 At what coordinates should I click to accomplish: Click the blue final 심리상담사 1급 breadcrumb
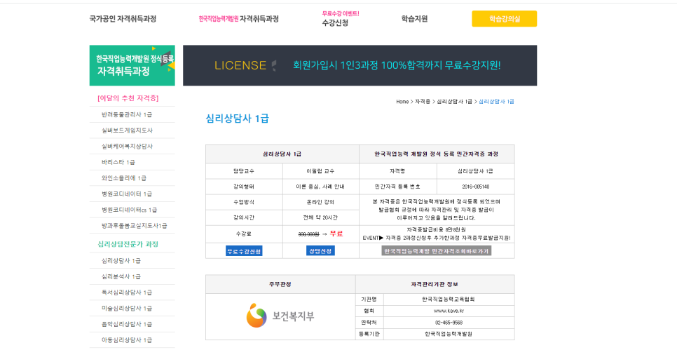[x=496, y=102]
